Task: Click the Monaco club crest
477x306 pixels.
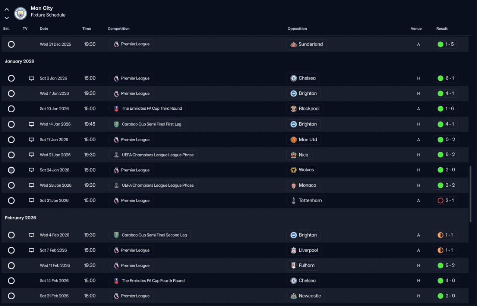Action: (x=294, y=186)
